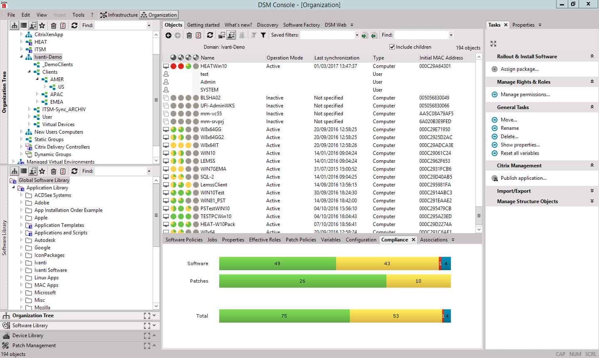Open the Find dropdown in Objects toolbar

click(x=451, y=35)
